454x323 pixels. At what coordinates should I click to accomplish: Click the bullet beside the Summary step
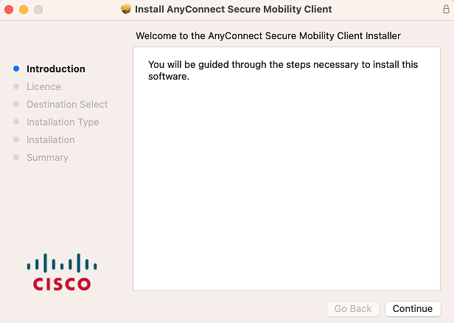(16, 157)
